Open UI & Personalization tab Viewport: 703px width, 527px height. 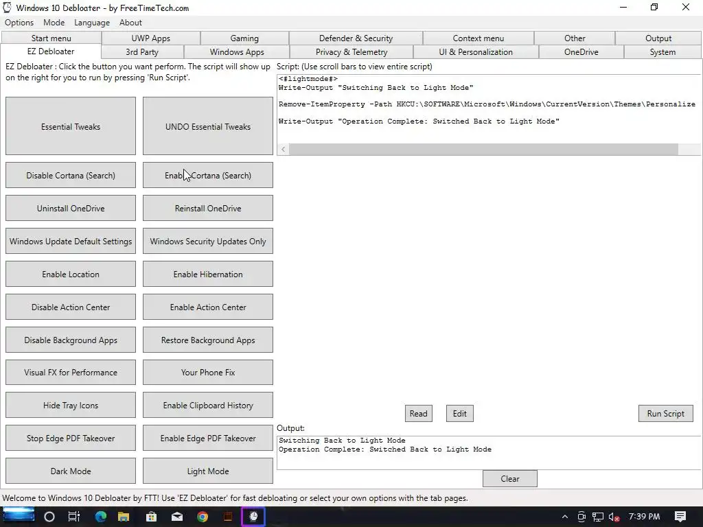(x=476, y=52)
